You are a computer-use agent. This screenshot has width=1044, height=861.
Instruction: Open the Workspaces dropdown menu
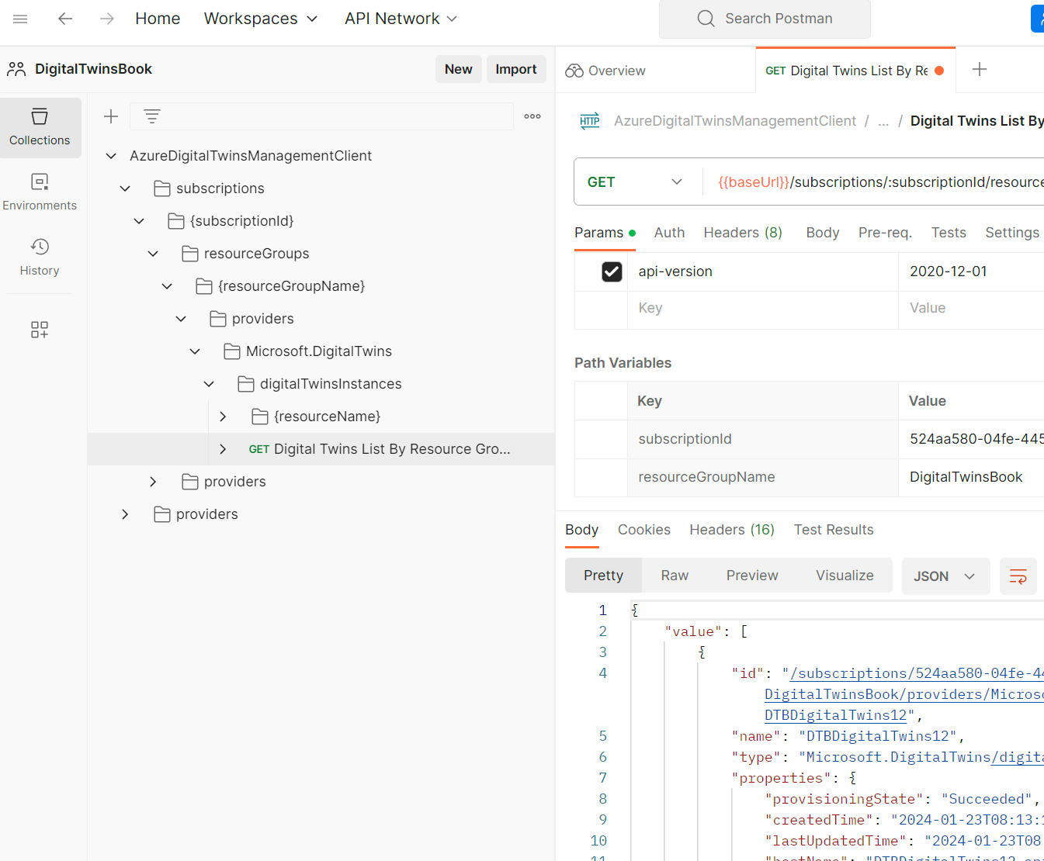261,19
